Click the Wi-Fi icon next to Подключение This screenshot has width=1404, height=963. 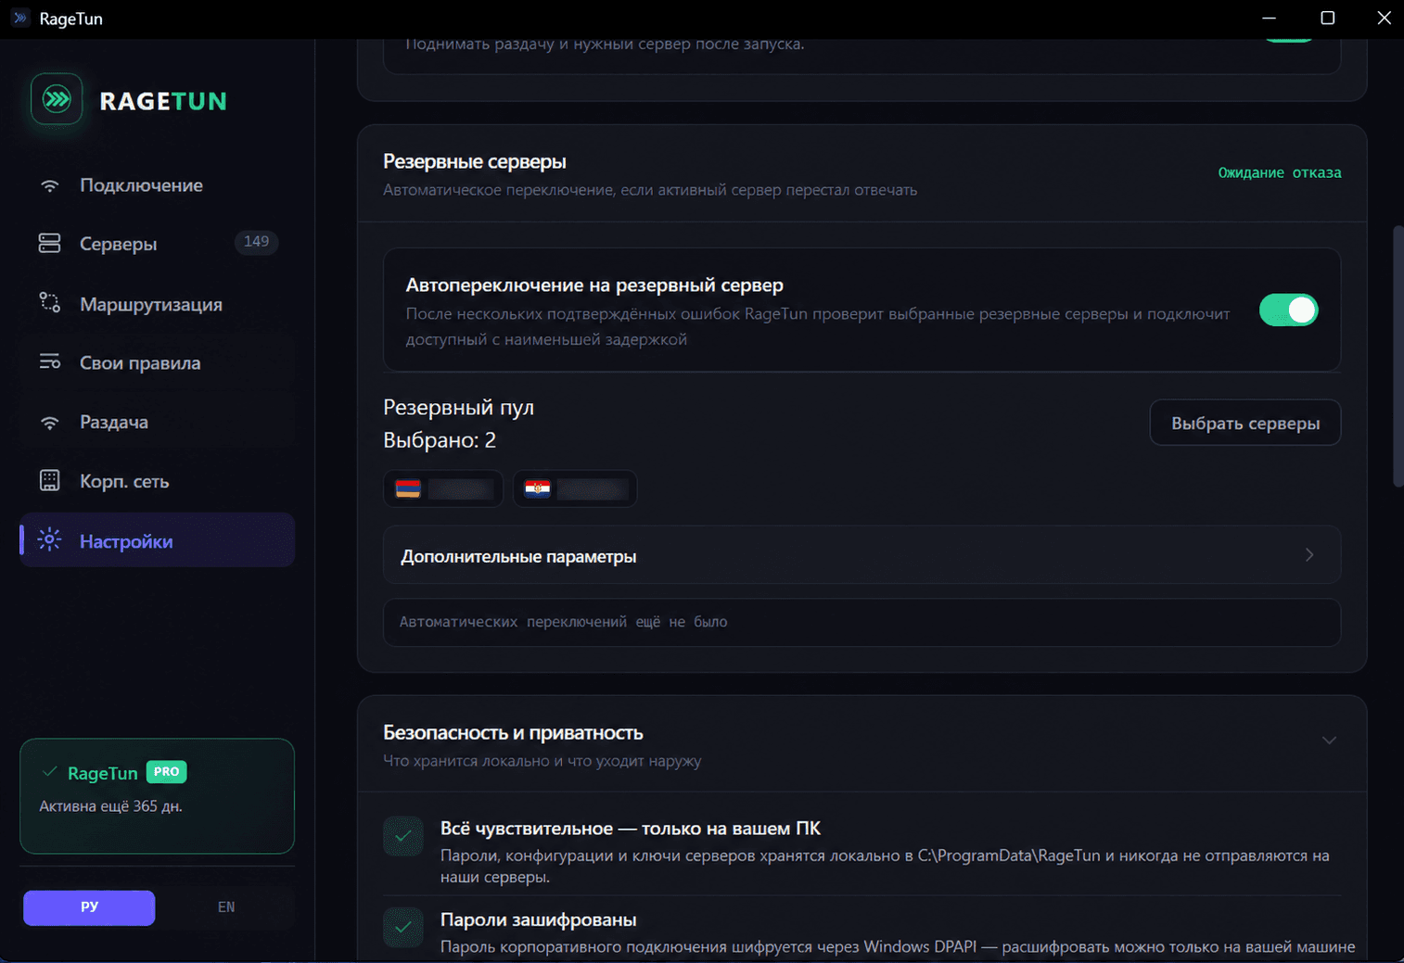[50, 185]
